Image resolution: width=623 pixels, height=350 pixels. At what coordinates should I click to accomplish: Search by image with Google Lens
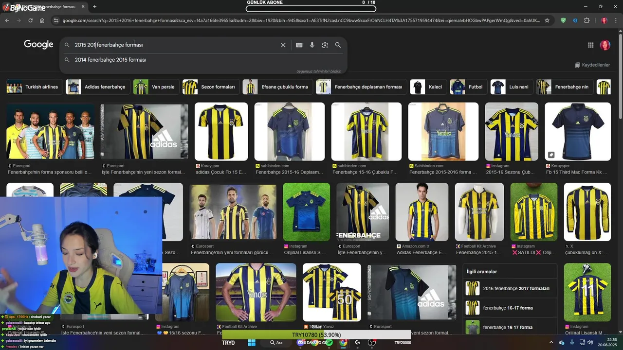click(x=325, y=45)
